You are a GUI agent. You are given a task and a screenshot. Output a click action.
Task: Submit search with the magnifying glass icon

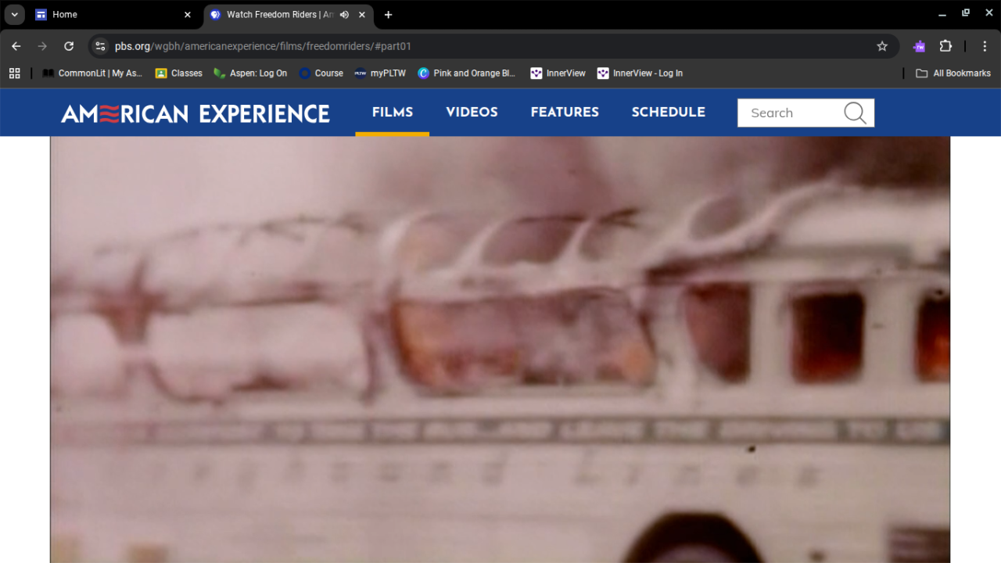pyautogui.click(x=856, y=113)
